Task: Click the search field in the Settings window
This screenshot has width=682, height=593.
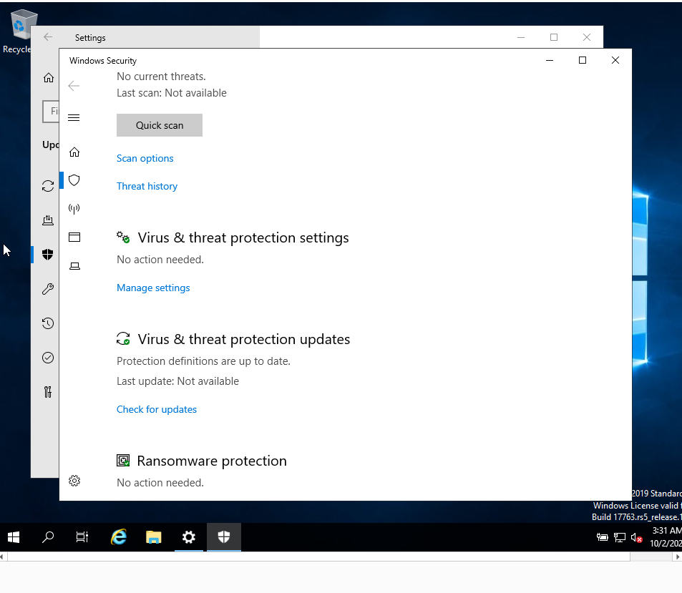Action: (51, 112)
